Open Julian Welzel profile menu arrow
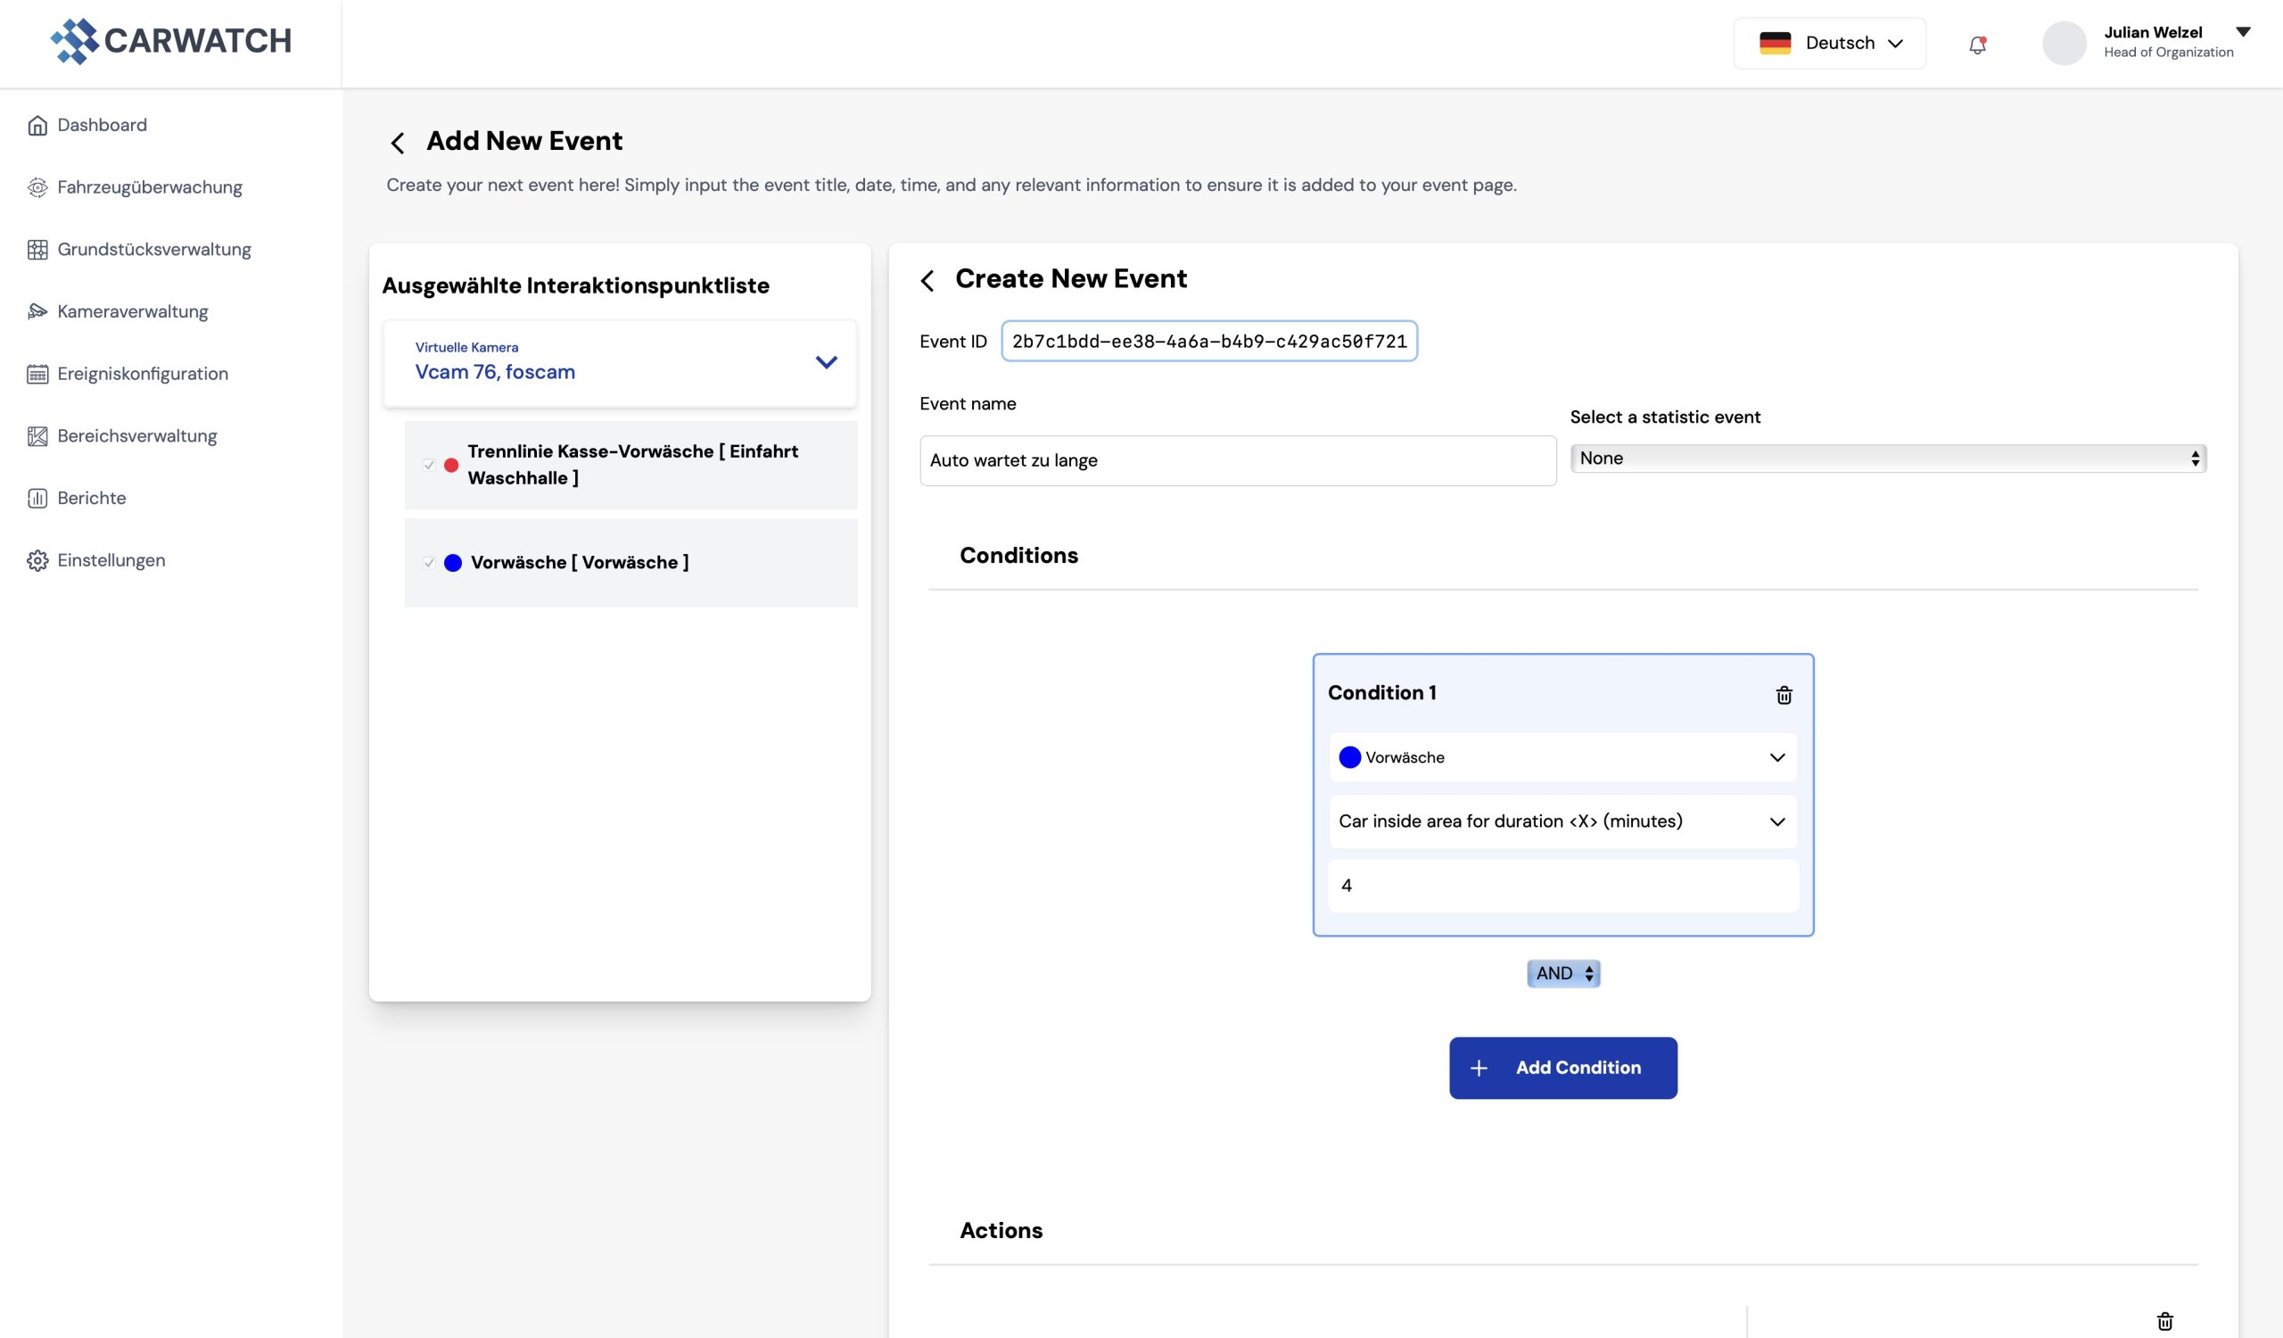Image resolution: width=2283 pixels, height=1338 pixels. click(x=2242, y=32)
